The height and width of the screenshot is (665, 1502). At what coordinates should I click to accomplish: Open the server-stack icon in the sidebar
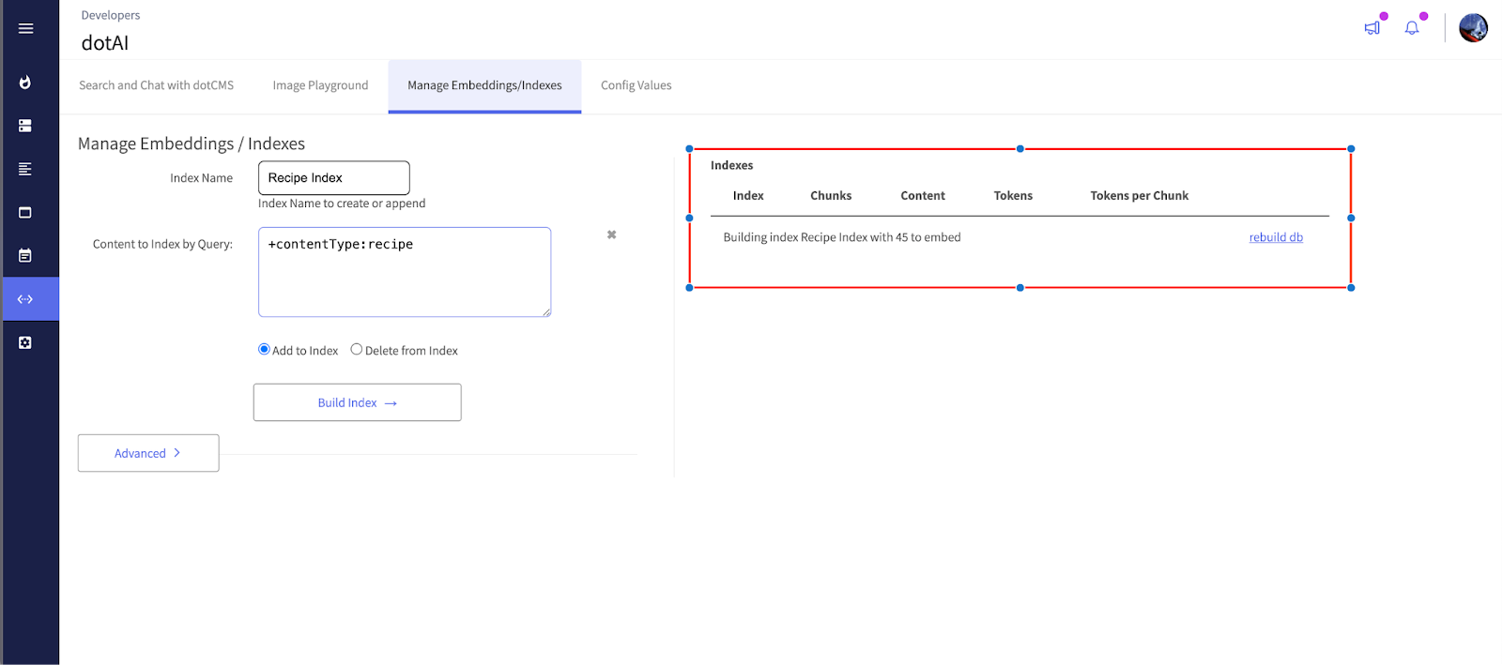click(x=25, y=126)
